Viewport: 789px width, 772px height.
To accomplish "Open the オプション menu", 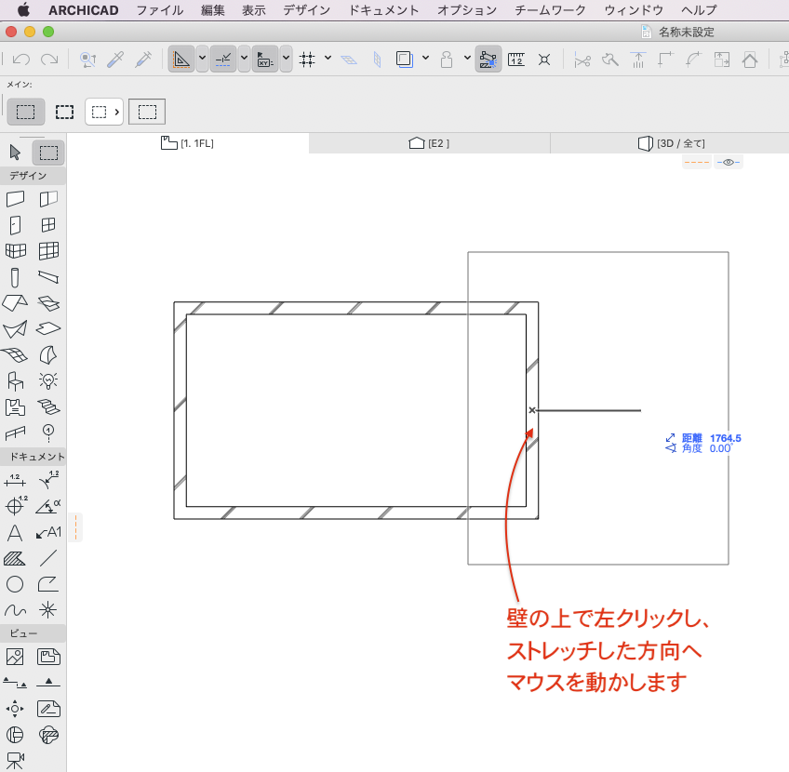I will (466, 10).
